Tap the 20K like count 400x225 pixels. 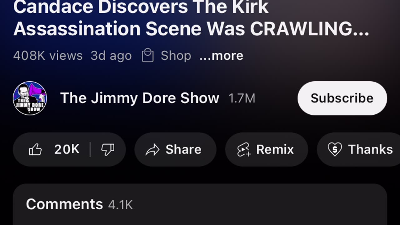67,149
